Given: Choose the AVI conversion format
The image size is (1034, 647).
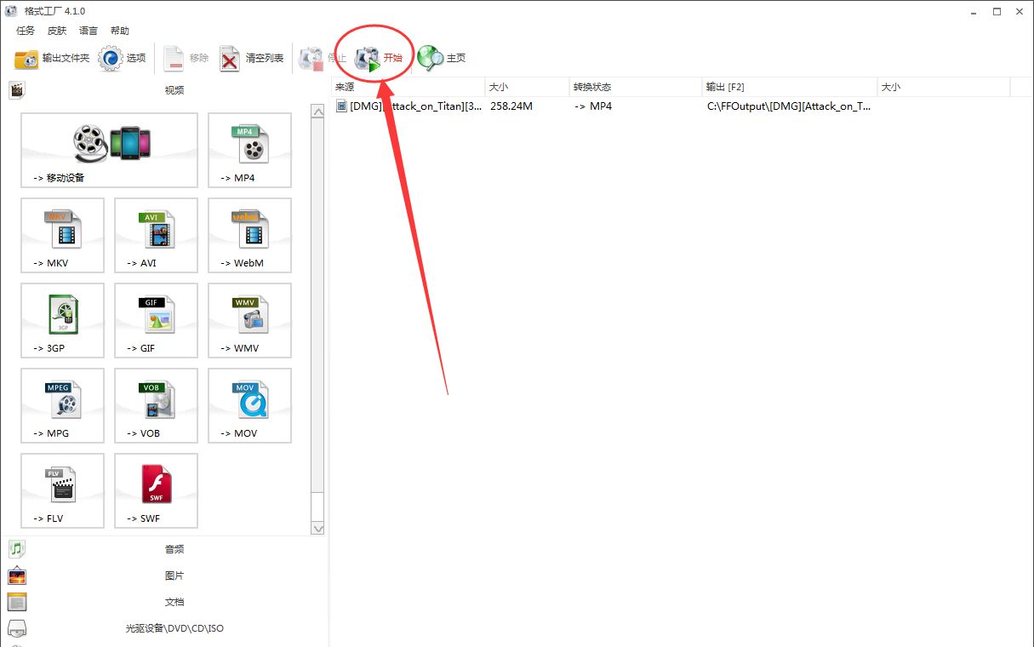Looking at the screenshot, I should 156,235.
